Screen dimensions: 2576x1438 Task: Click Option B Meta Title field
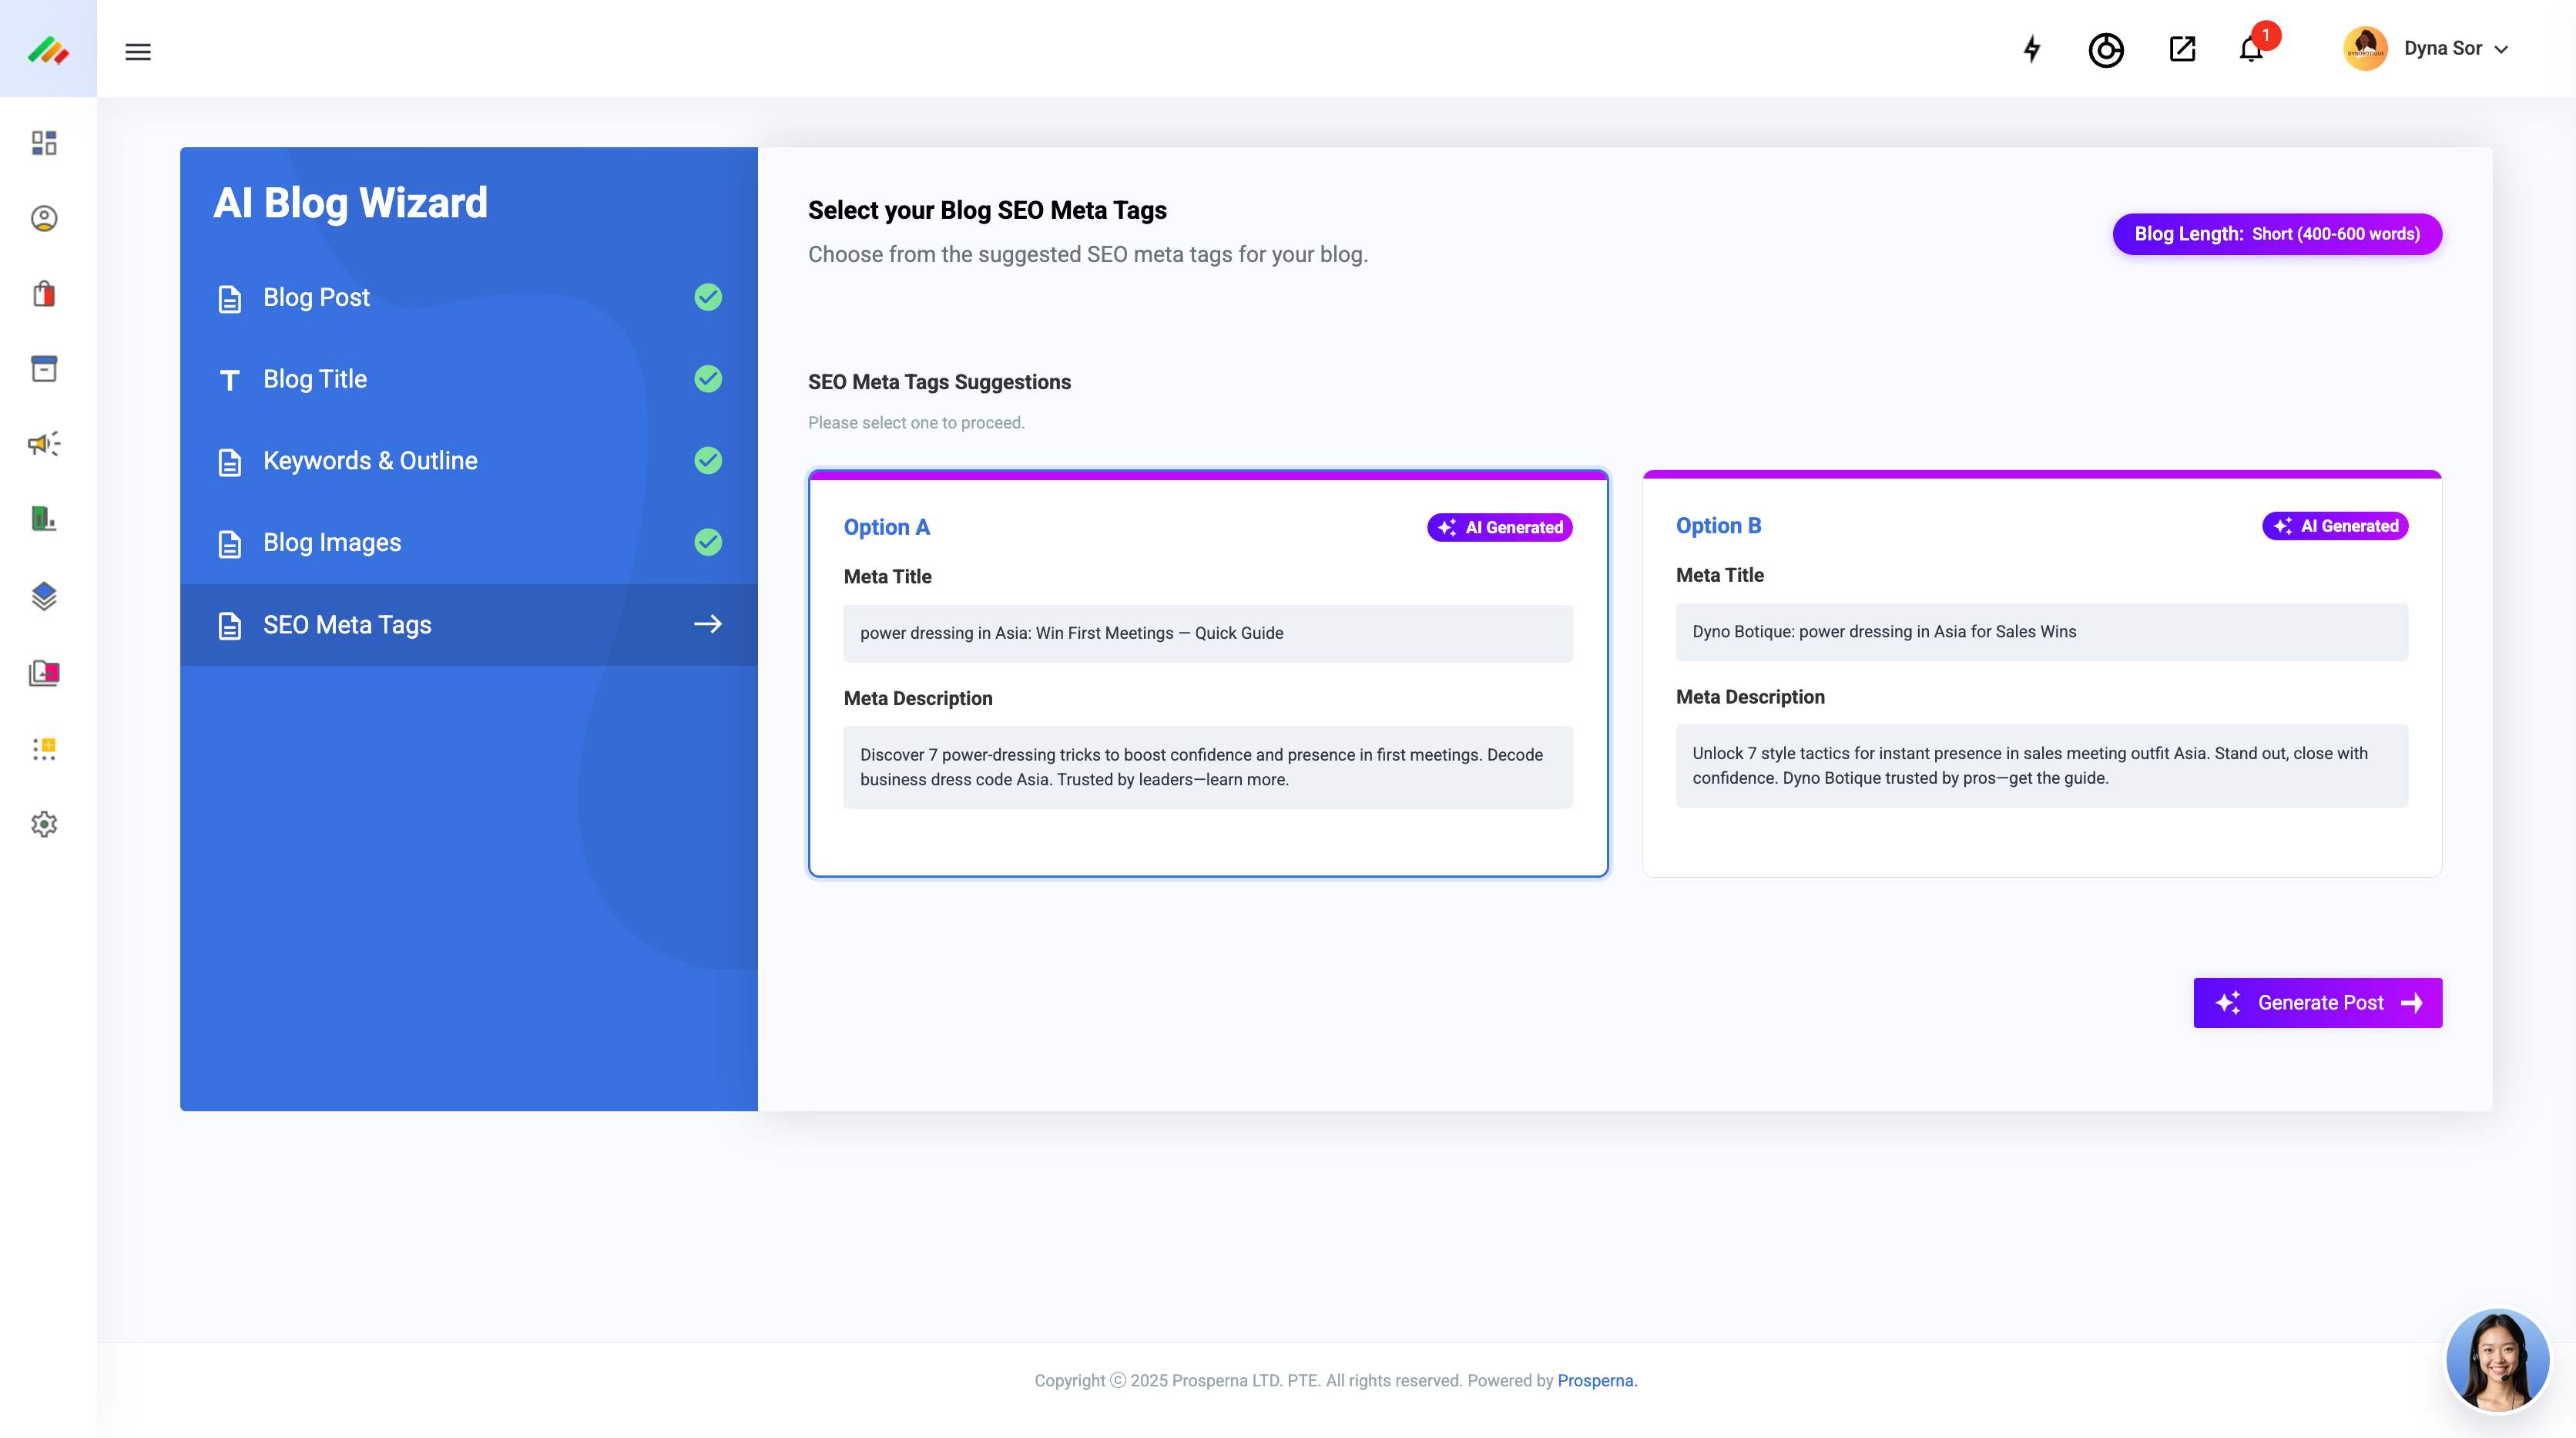tap(2042, 631)
